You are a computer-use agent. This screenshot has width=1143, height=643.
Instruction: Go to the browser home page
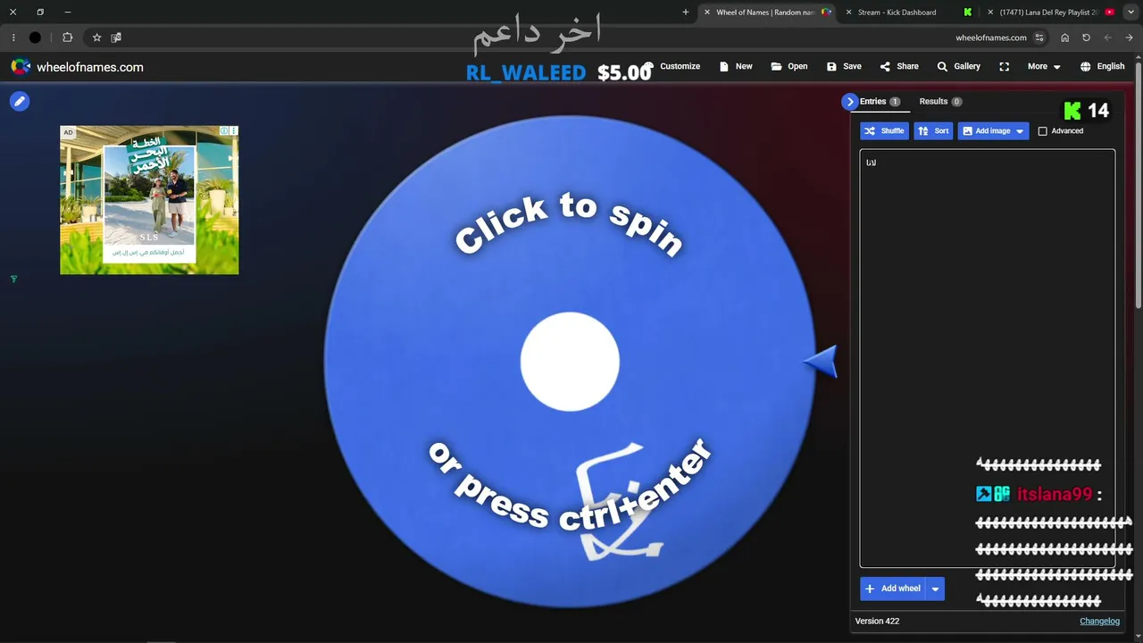[1064, 38]
